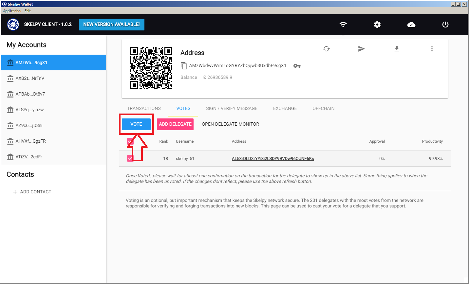Click Open Delegate Monitor
469x284 pixels.
coord(231,124)
